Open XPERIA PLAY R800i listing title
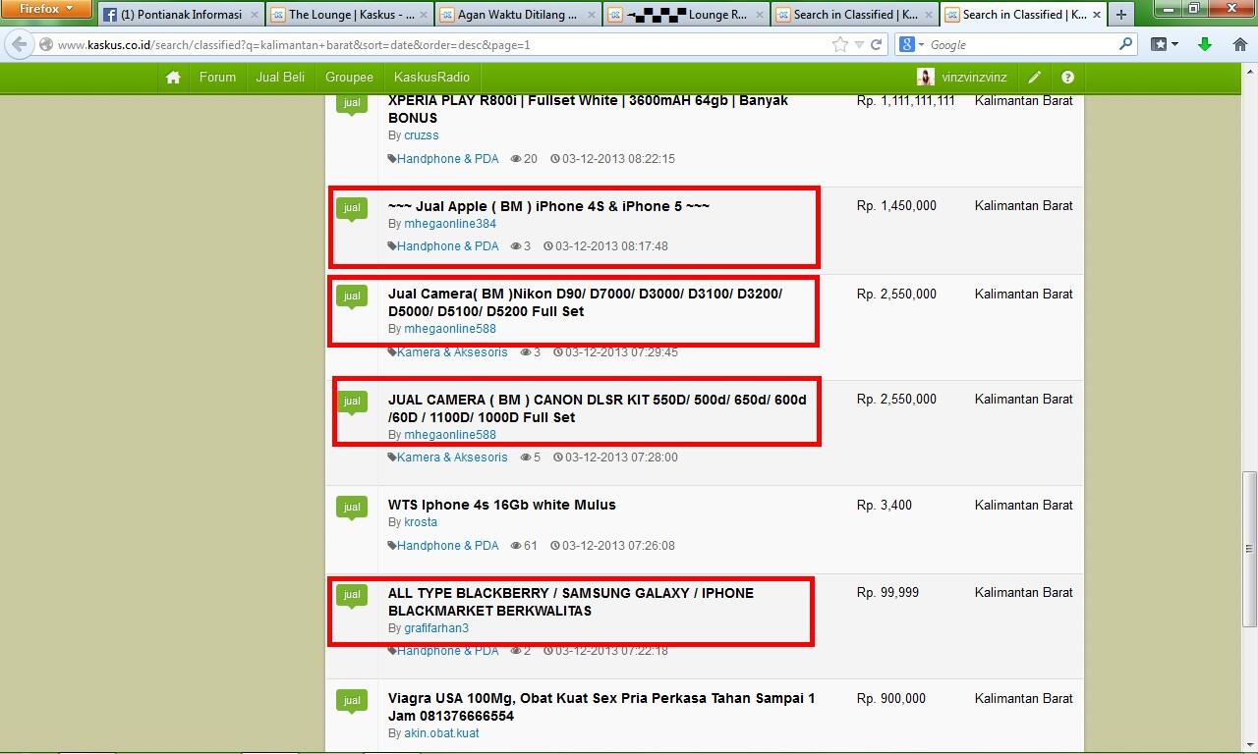This screenshot has height=754, width=1258. tap(588, 109)
